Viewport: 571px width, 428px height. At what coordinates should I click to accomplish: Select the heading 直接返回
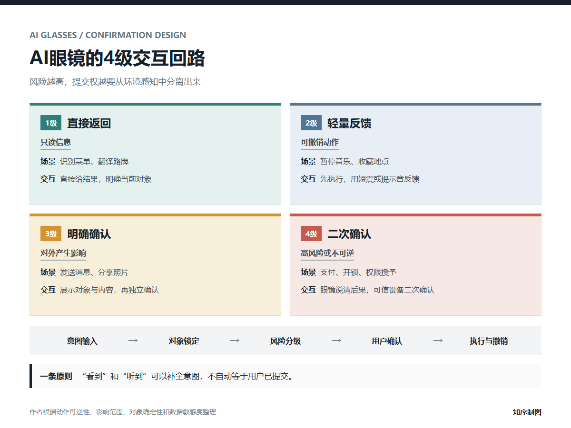tap(89, 123)
